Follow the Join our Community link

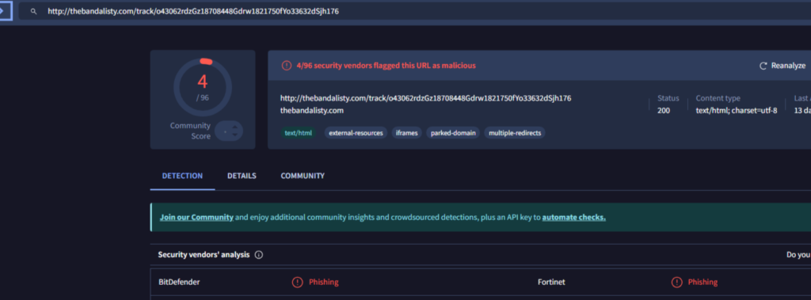pyautogui.click(x=196, y=217)
